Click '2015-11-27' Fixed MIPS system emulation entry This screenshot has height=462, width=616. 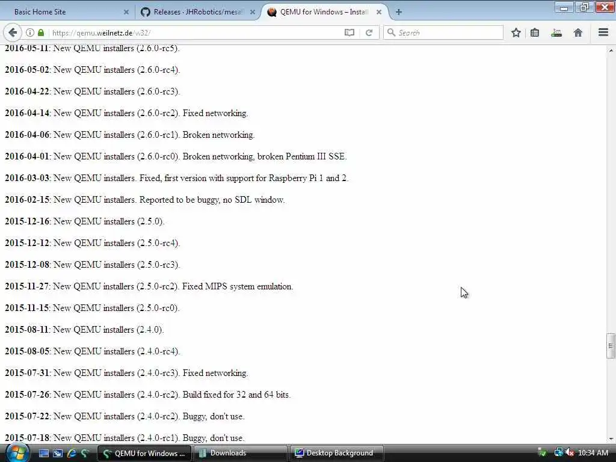pos(149,286)
